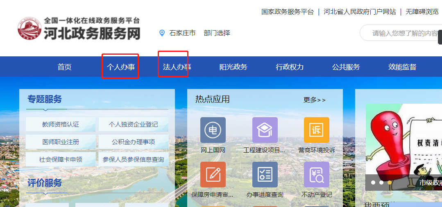Switch to the 阳光政务 nav tab

pos(233,67)
